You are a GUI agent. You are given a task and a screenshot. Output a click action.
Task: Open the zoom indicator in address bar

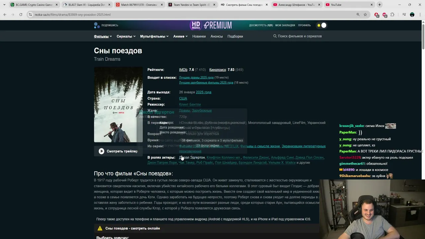point(358,15)
